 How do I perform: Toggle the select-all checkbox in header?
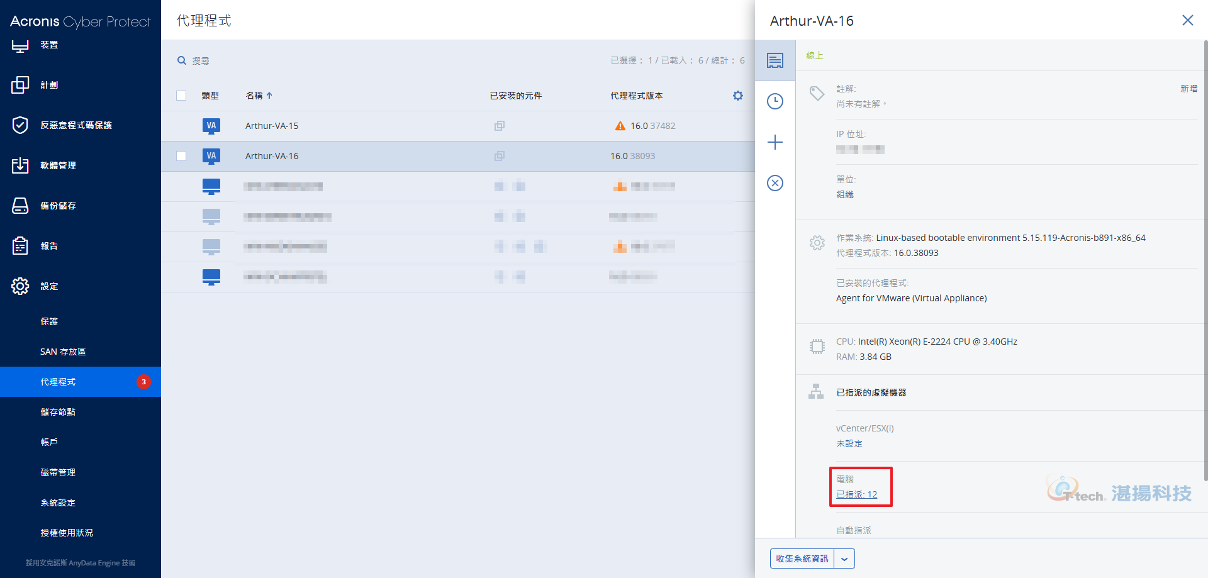[x=181, y=96]
